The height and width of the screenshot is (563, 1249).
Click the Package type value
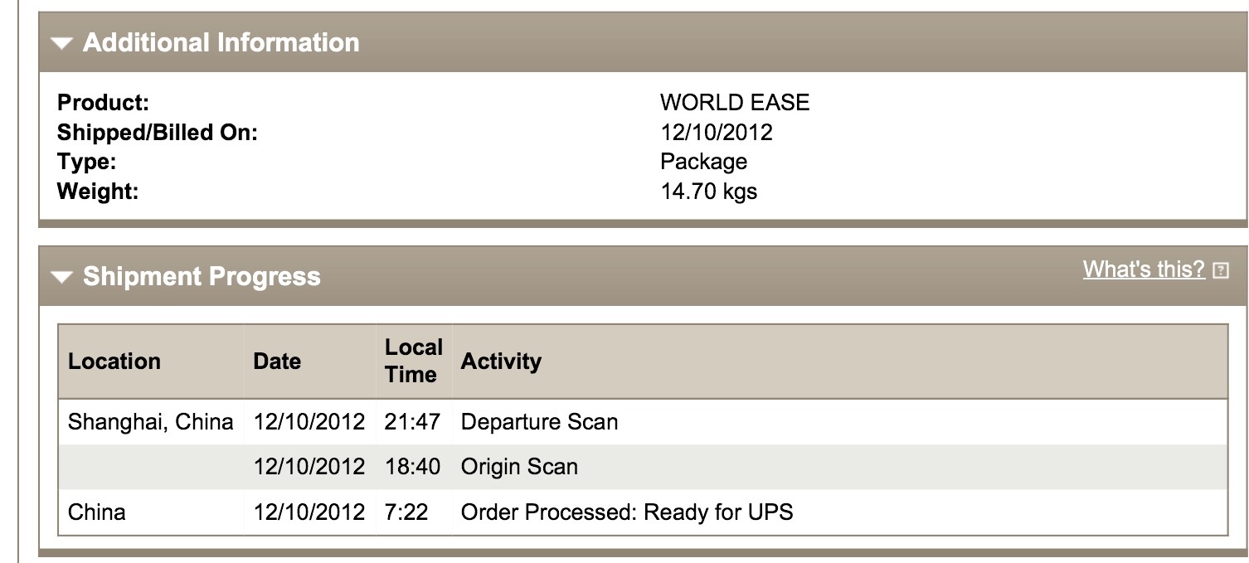[704, 162]
